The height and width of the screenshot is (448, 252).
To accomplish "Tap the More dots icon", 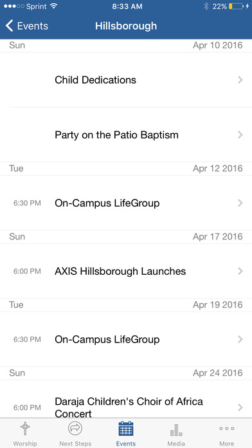I will (226, 429).
